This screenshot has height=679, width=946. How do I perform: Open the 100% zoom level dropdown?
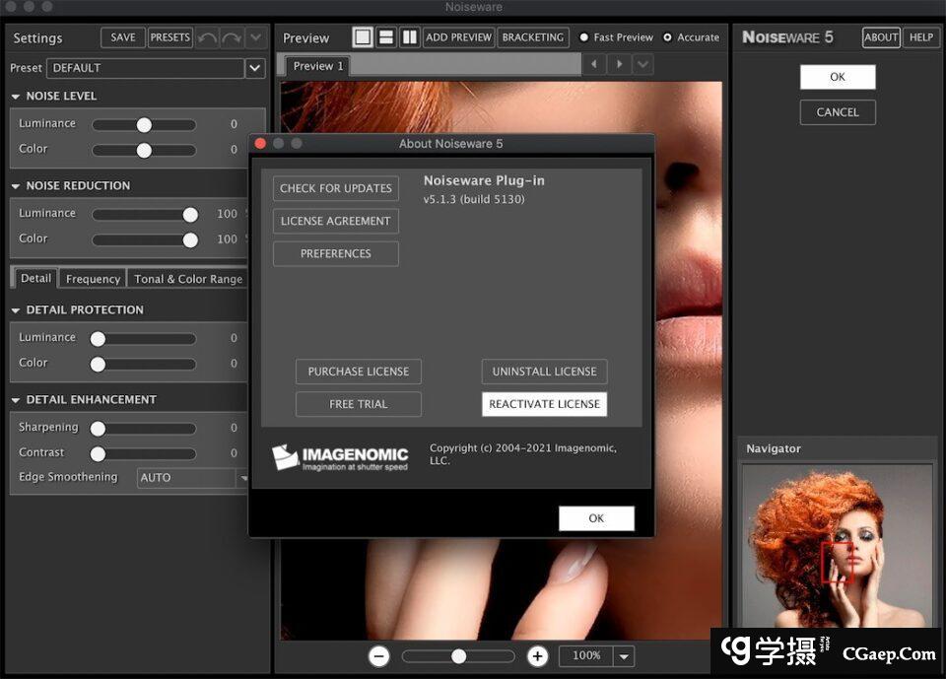tap(623, 655)
